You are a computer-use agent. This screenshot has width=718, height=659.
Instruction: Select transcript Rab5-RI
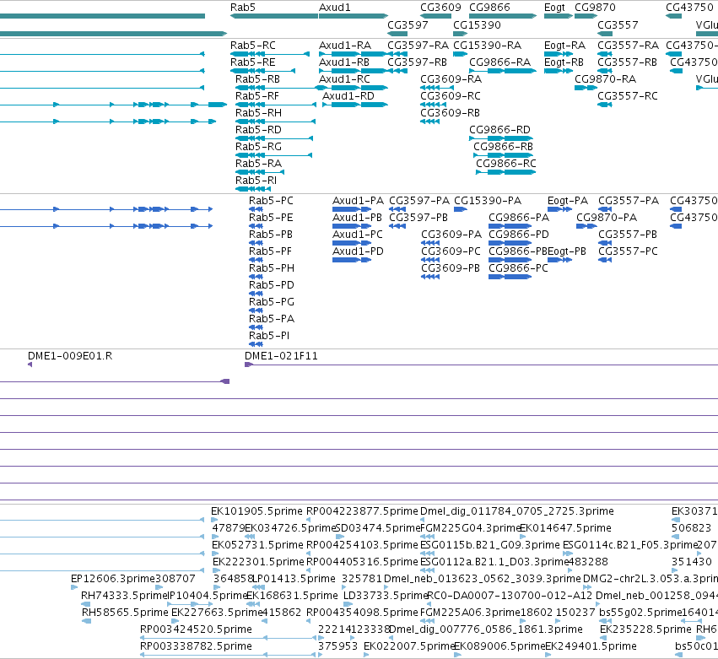click(256, 181)
